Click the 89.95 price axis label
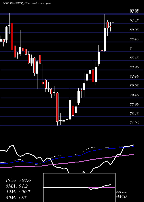 tap(134, 30)
